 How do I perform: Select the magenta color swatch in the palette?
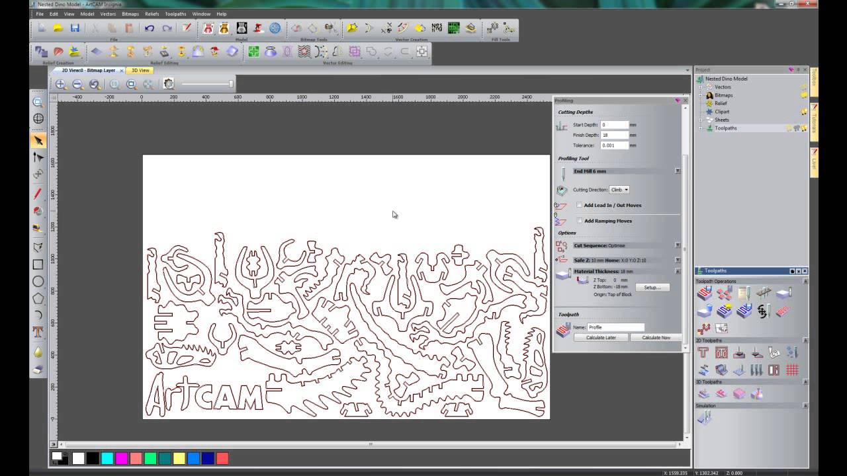(121, 458)
